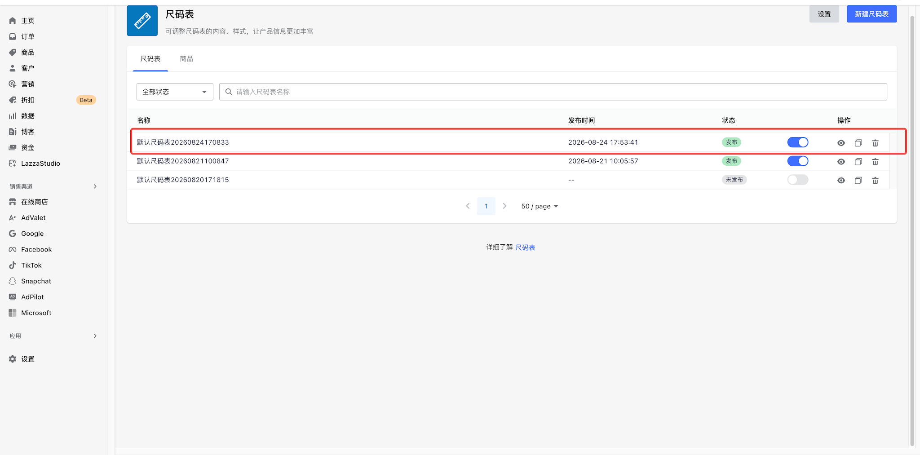920x455 pixels.
Task: Click the ruler 尺码表 app icon
Action: click(x=142, y=21)
